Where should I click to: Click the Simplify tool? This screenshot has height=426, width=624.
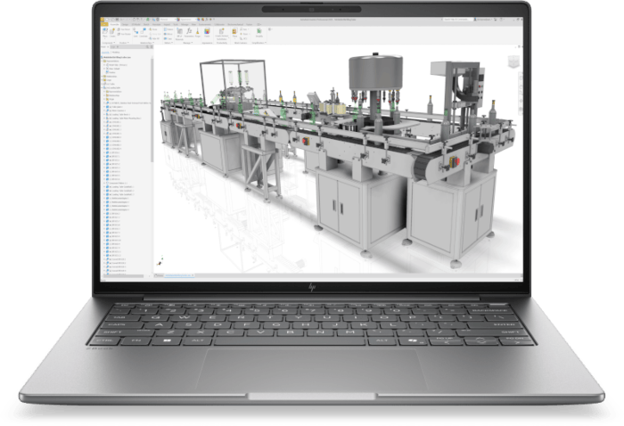pos(259,32)
